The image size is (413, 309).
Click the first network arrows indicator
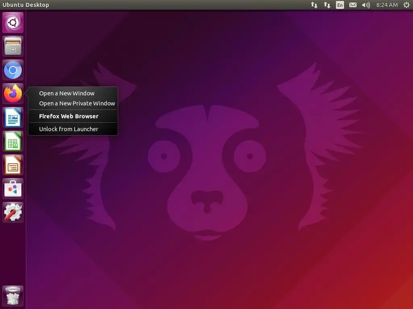[x=314, y=5]
